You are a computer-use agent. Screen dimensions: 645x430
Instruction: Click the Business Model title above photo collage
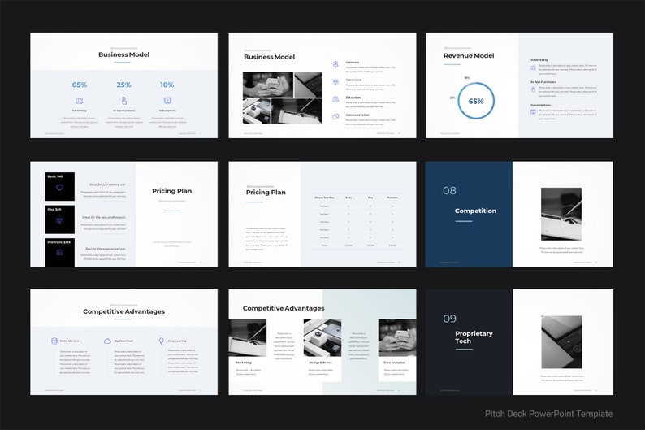point(270,57)
